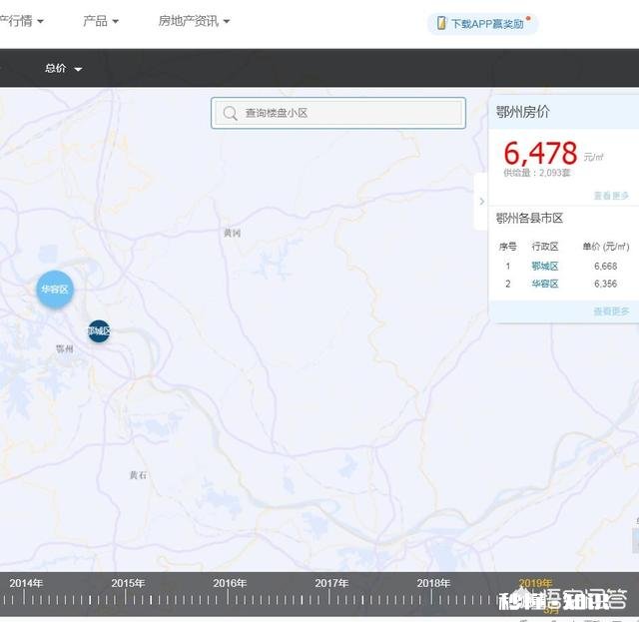Screen dimensions: 639x622
Task: Expand the 总价 dropdown in the dark bar
Action: pos(63,68)
